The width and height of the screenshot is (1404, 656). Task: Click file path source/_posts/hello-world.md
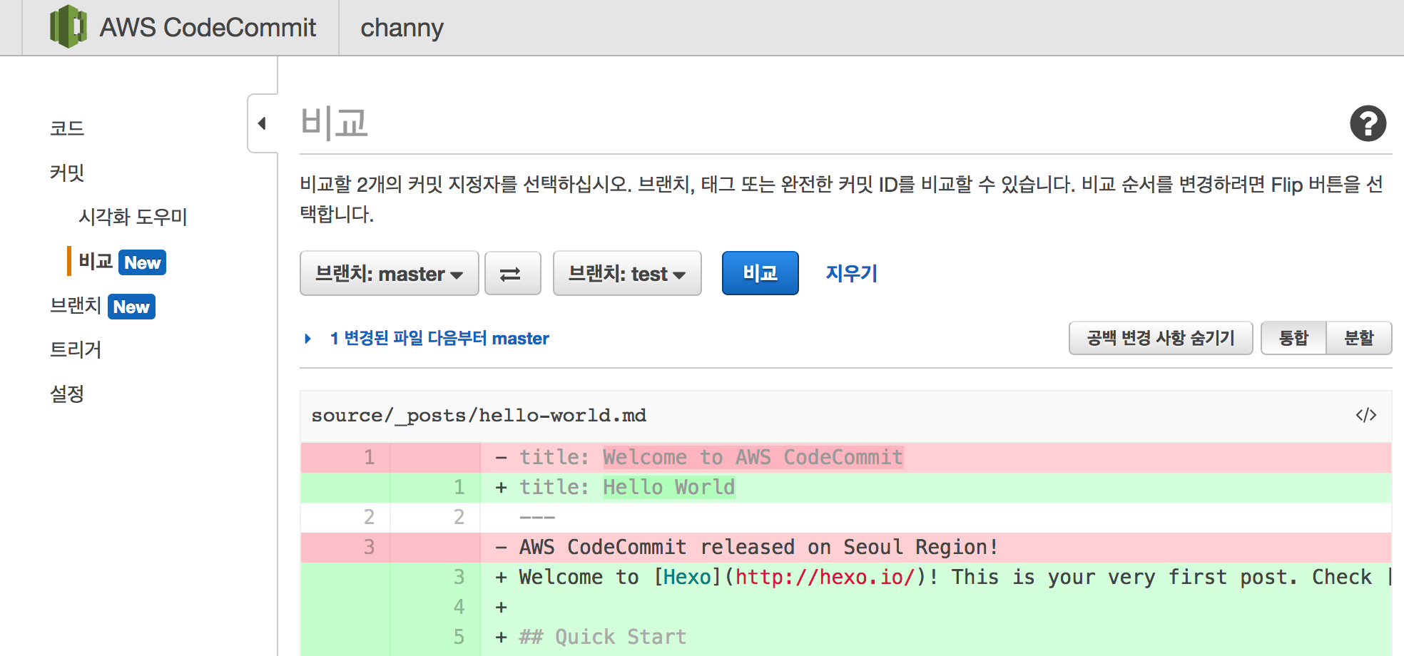[x=479, y=415]
